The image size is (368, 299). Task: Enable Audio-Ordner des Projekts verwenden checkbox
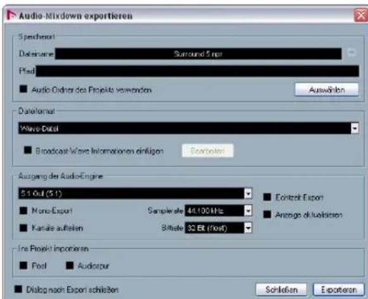pos(23,89)
